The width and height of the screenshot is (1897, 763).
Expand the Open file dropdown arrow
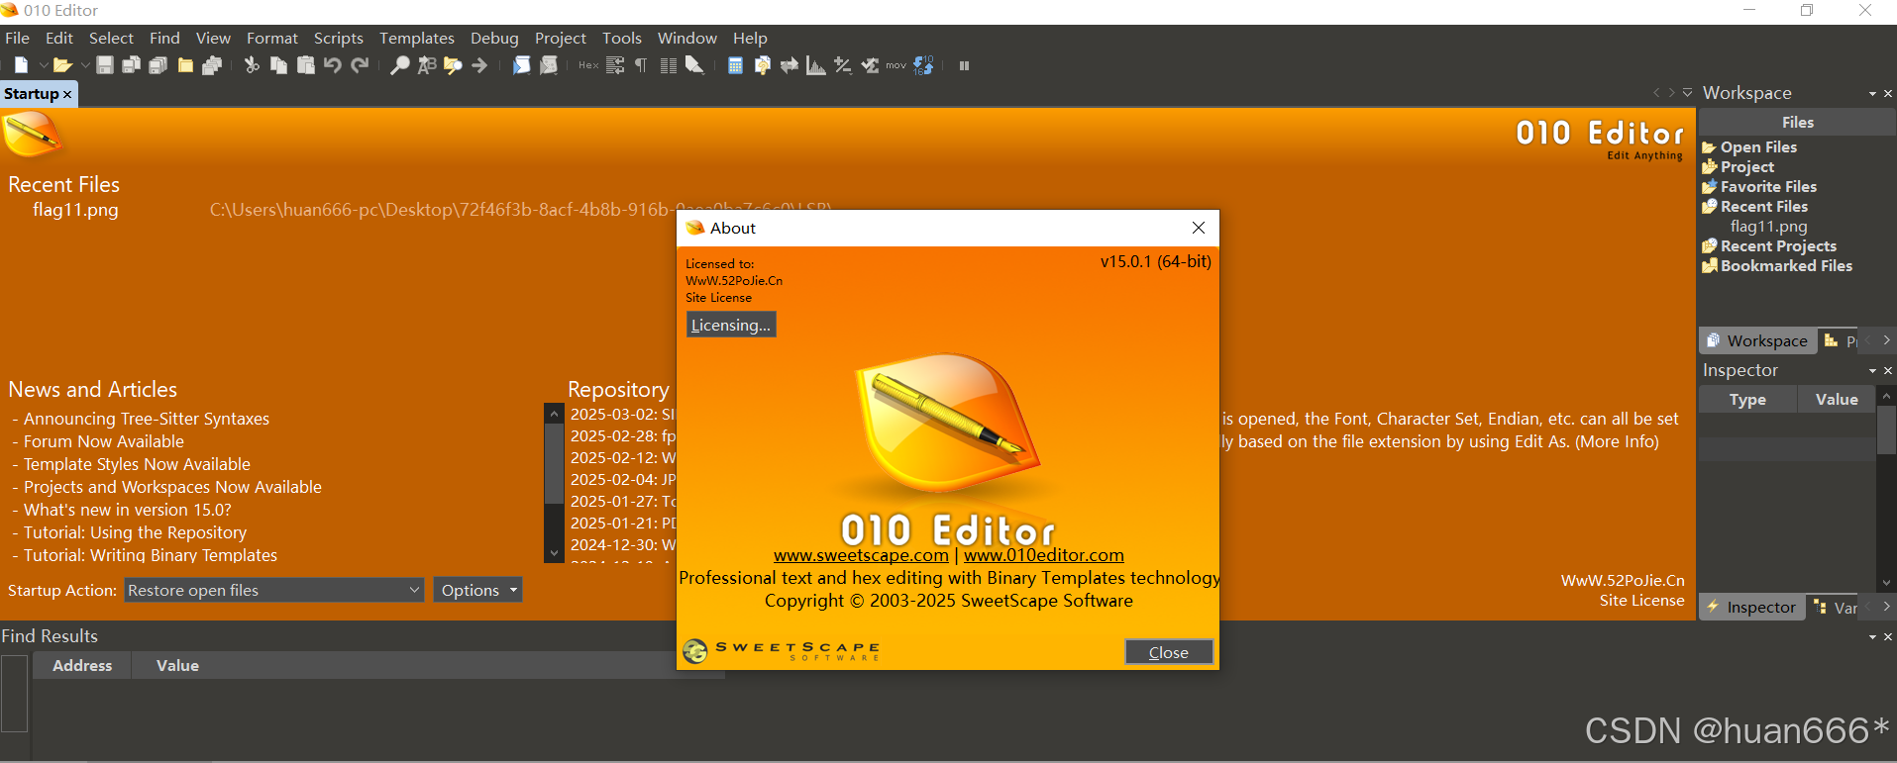pos(85,65)
